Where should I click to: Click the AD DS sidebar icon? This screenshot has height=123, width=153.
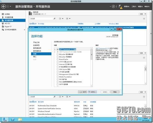coord(3,23)
